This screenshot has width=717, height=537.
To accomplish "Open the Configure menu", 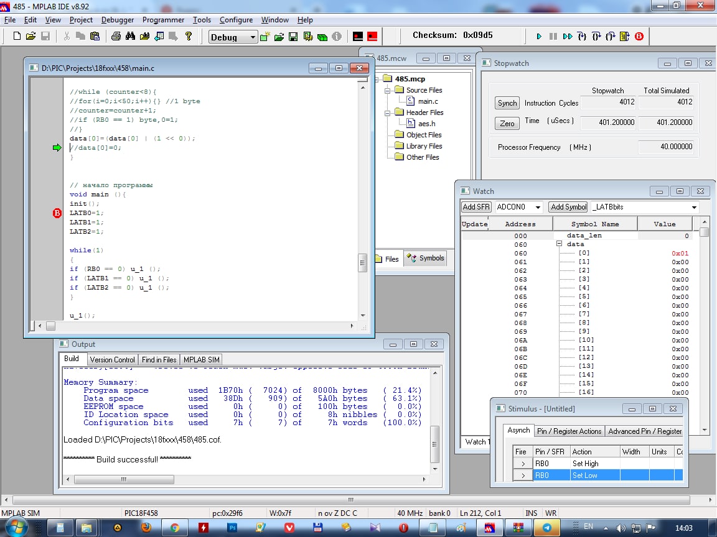I will (236, 20).
